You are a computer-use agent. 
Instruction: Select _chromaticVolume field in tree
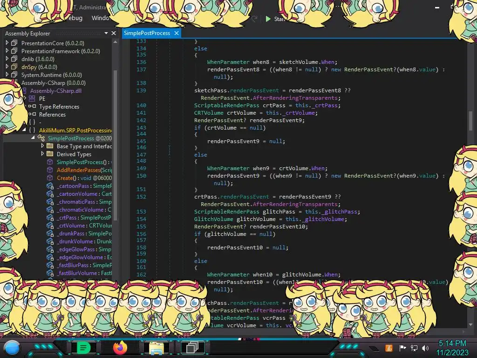point(84,209)
